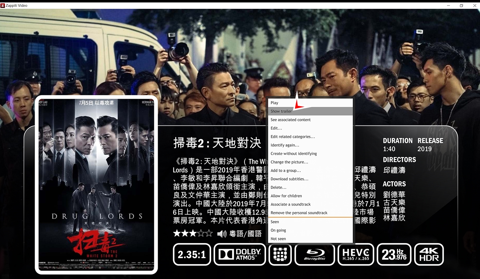
Task: Set watch status to Not seen
Action: (278, 239)
